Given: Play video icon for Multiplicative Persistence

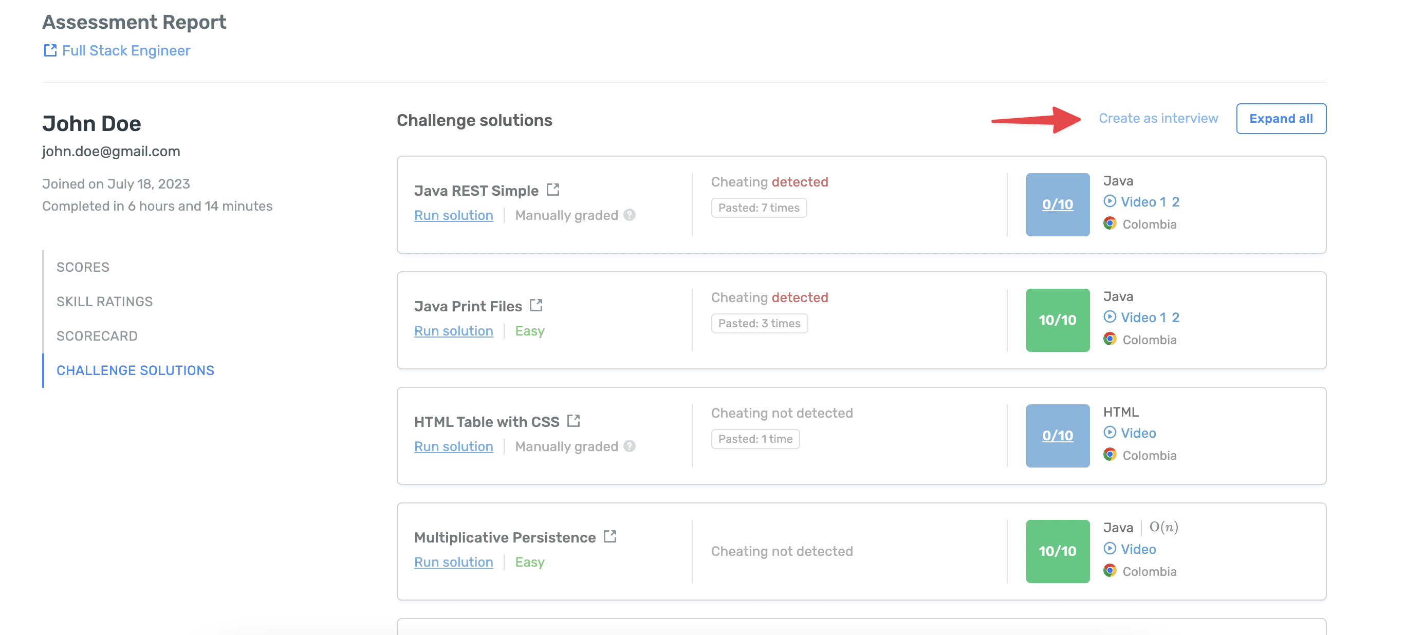Looking at the screenshot, I should [1109, 548].
